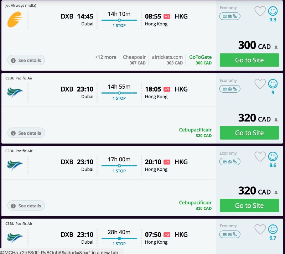
Task: Click the 8.6 rating smiley face
Action: (x=273, y=156)
